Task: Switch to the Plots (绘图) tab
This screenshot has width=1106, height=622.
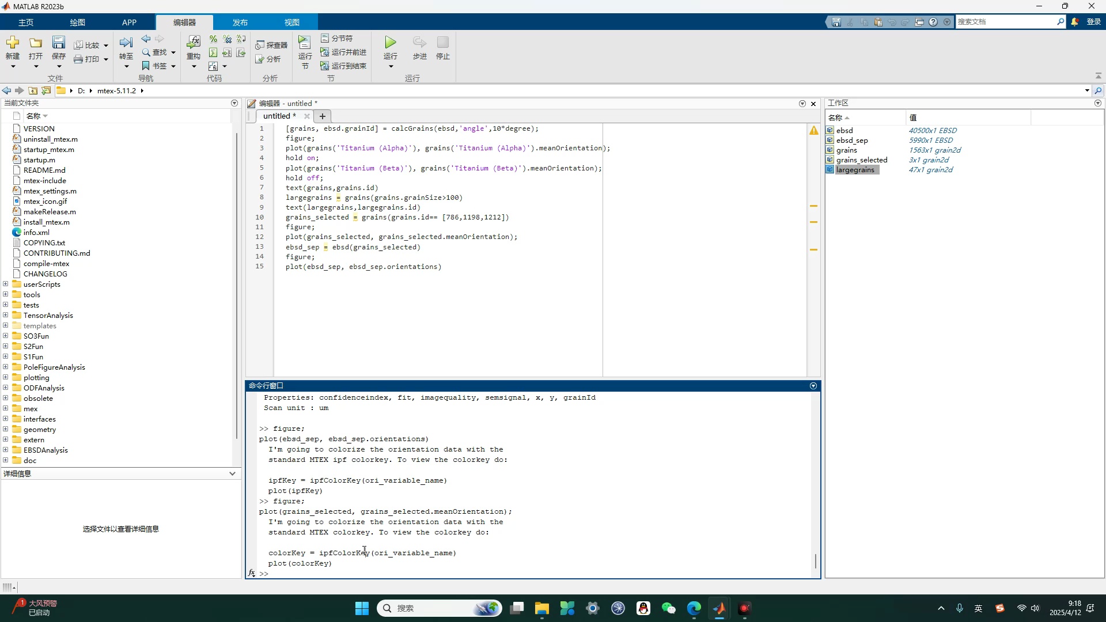Action: [77, 22]
